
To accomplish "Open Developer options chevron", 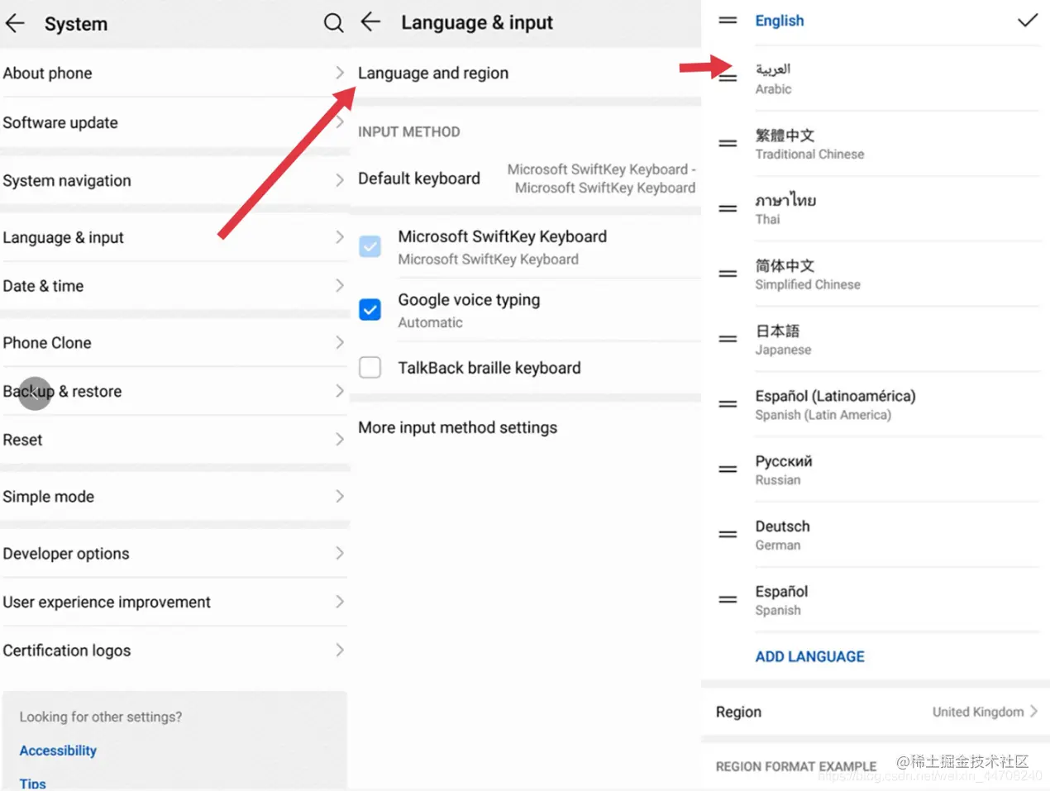I will pyautogui.click(x=339, y=553).
